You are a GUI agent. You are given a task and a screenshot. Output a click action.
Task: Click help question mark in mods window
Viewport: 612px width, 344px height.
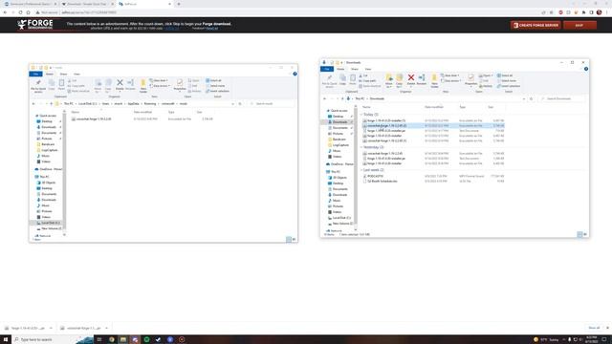tap(295, 74)
